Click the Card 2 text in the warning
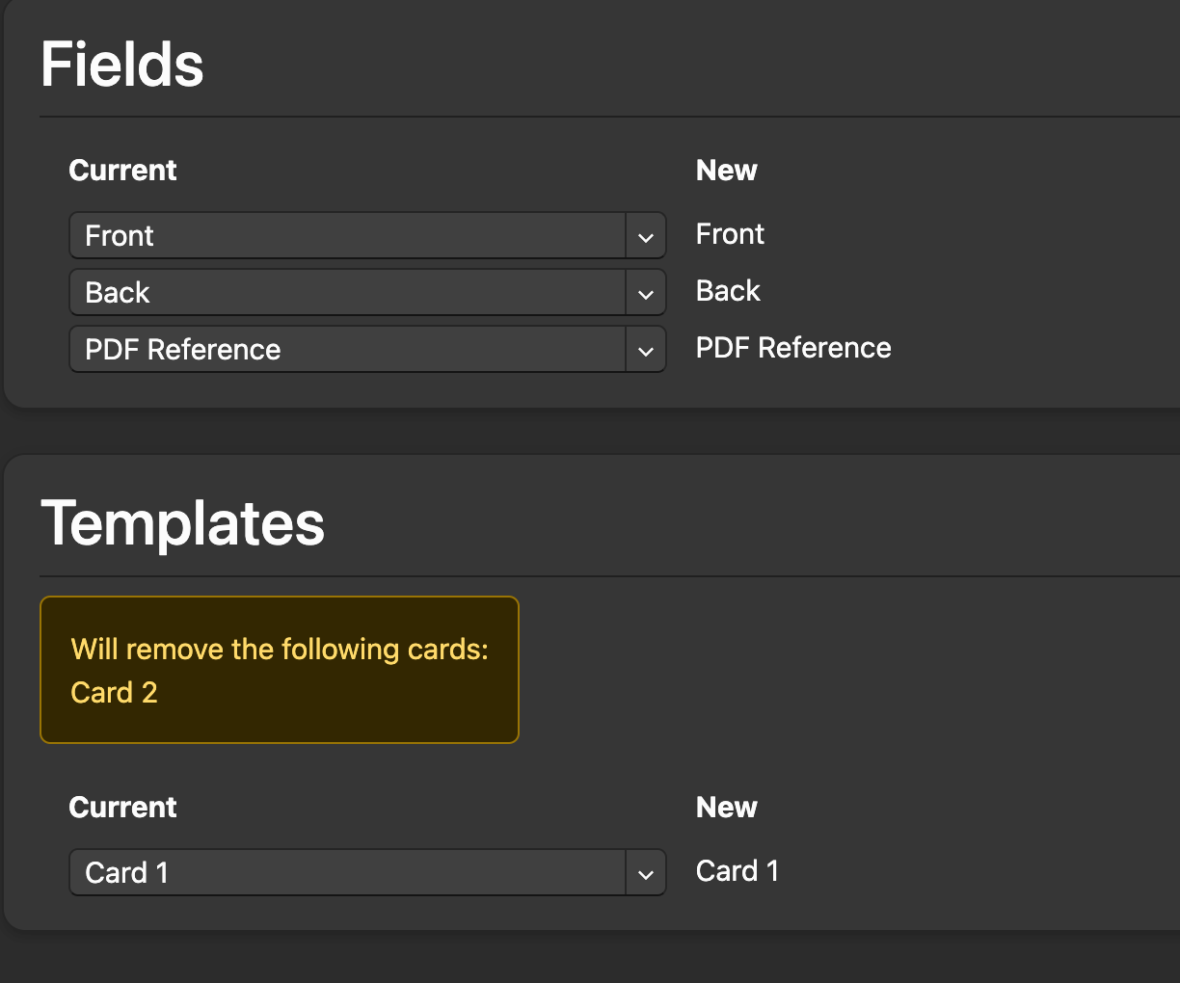This screenshot has width=1180, height=983. [x=114, y=693]
